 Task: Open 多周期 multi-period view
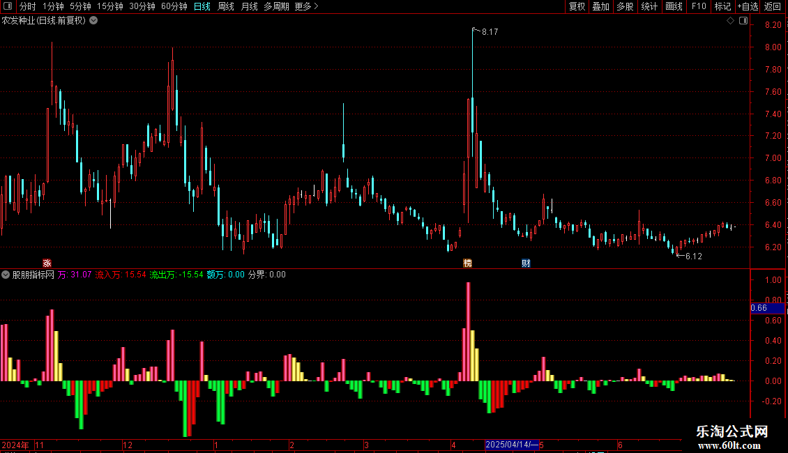coord(276,6)
